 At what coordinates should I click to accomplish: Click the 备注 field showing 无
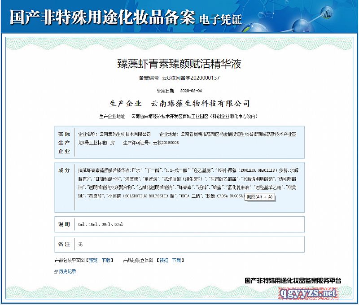coord(81,244)
